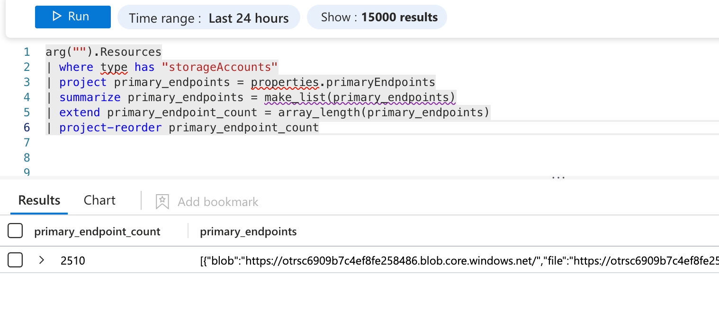719x309 pixels.
Task: Open the Time range Last 24 hours picker
Action: (x=208, y=18)
